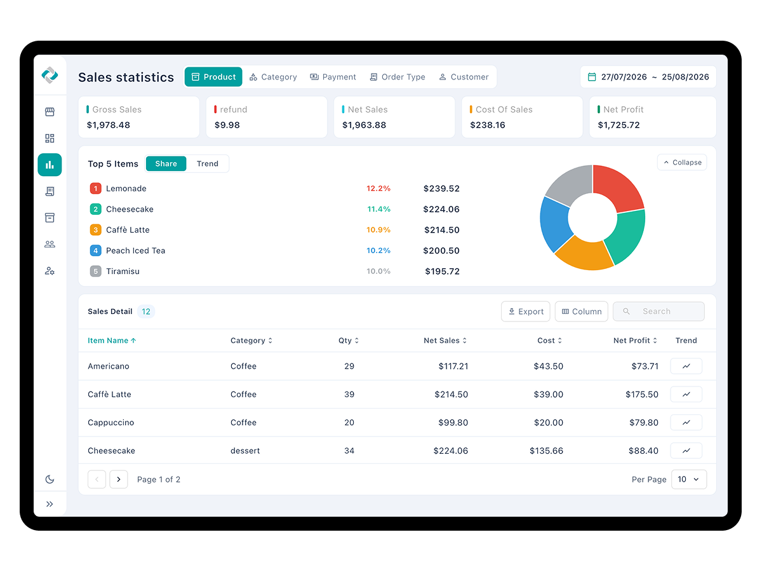Select the Share view toggle
The image size is (762, 572).
[166, 163]
